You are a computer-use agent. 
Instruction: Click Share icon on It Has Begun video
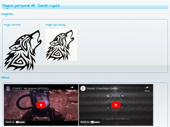pos(147,89)
